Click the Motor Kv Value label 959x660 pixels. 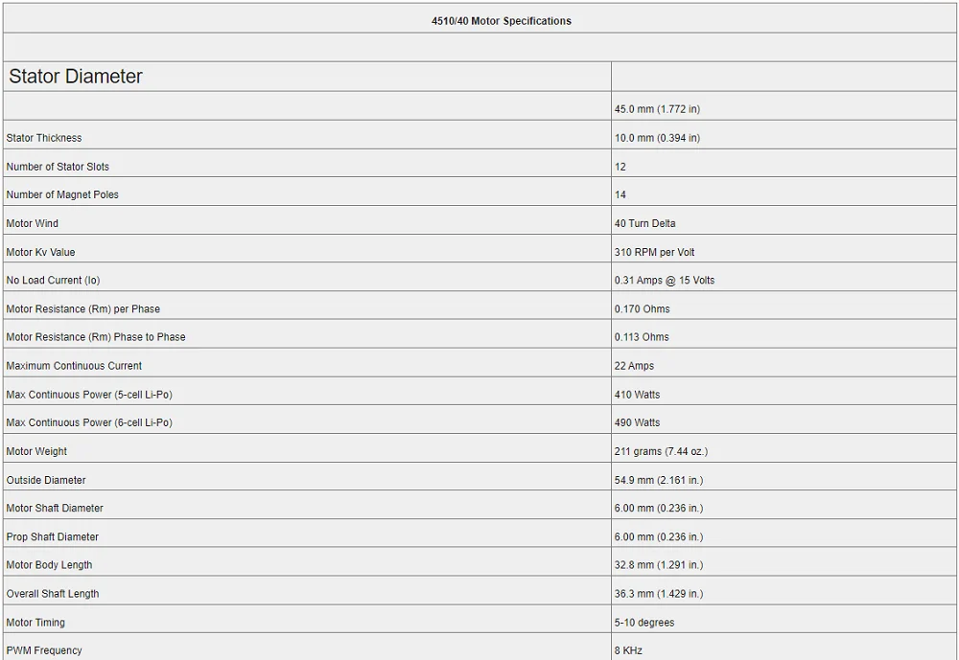[40, 252]
